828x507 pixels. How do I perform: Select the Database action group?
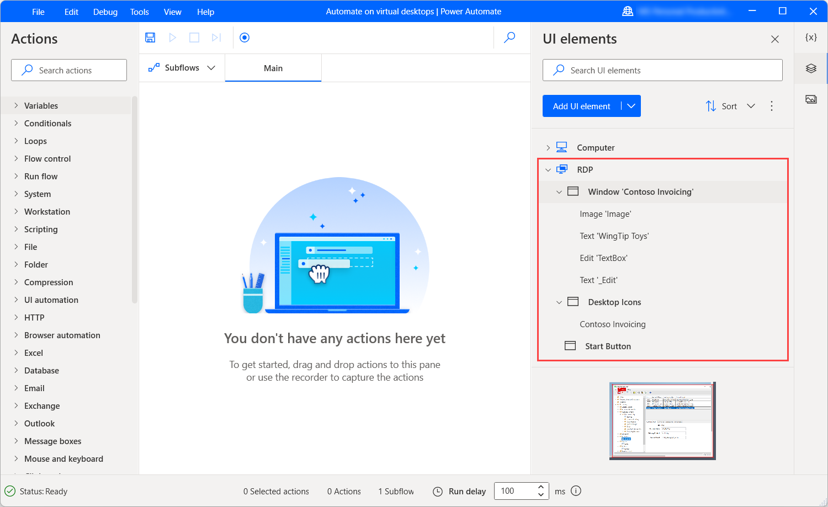click(x=41, y=370)
